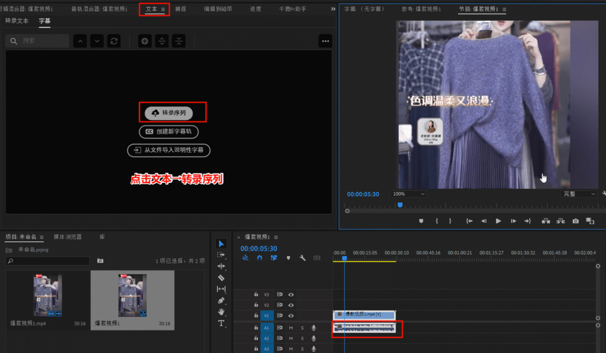Add new caption segment plus icon

click(x=145, y=41)
